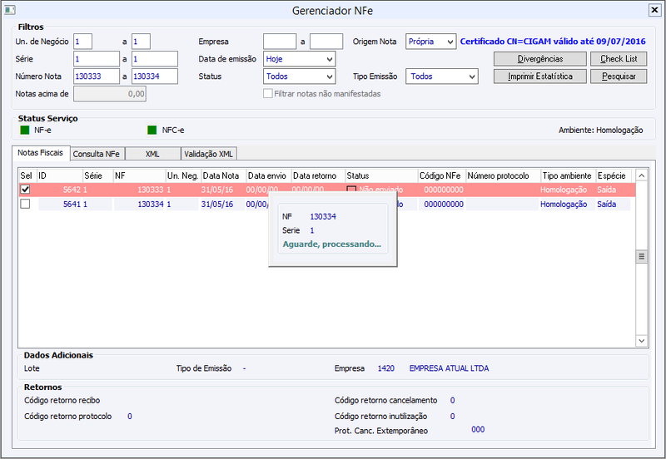This screenshot has width=666, height=459.
Task: Click the ending Série input field
Action: [155, 59]
